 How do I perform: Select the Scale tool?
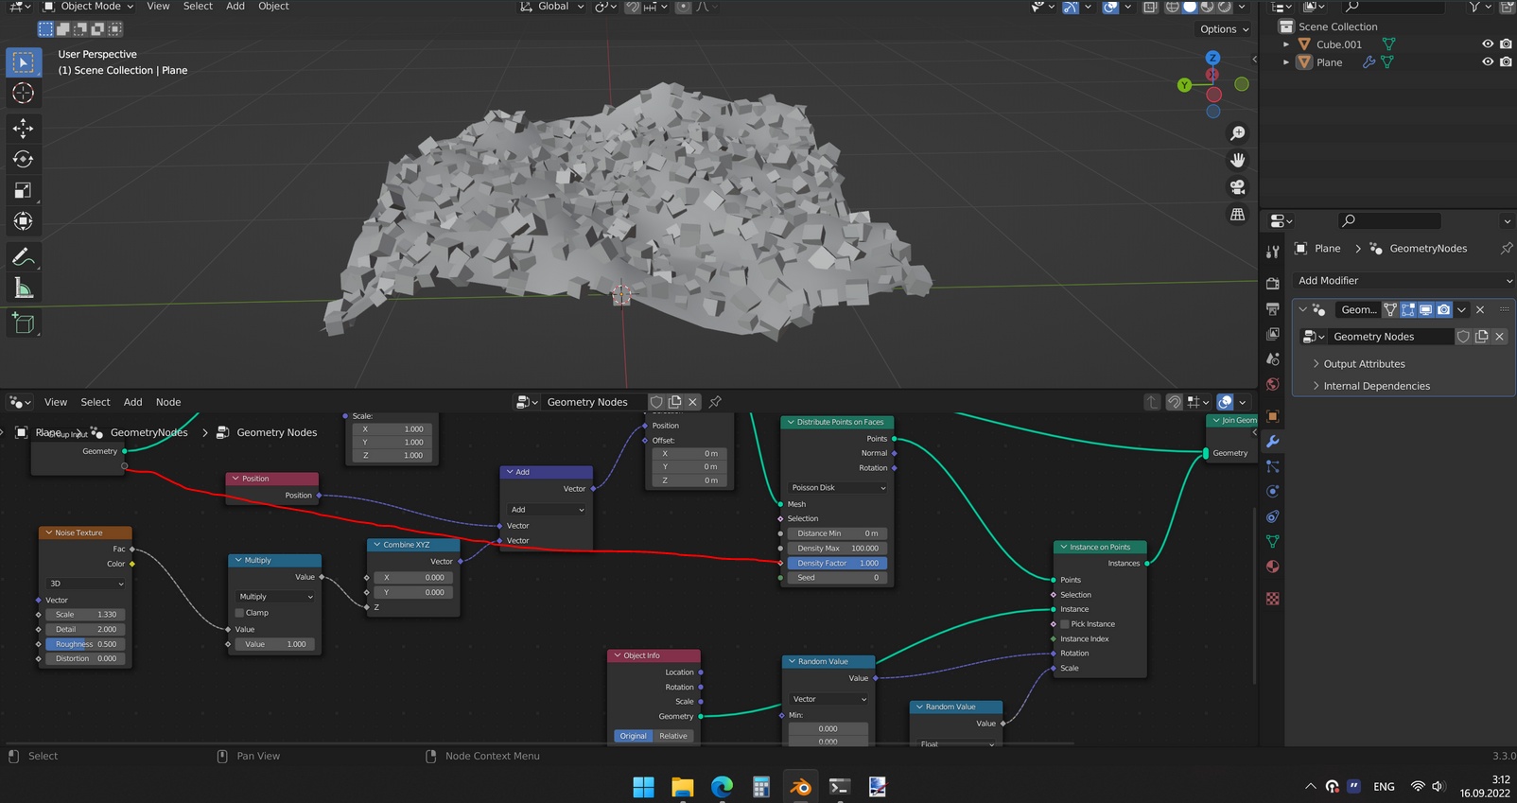point(23,191)
